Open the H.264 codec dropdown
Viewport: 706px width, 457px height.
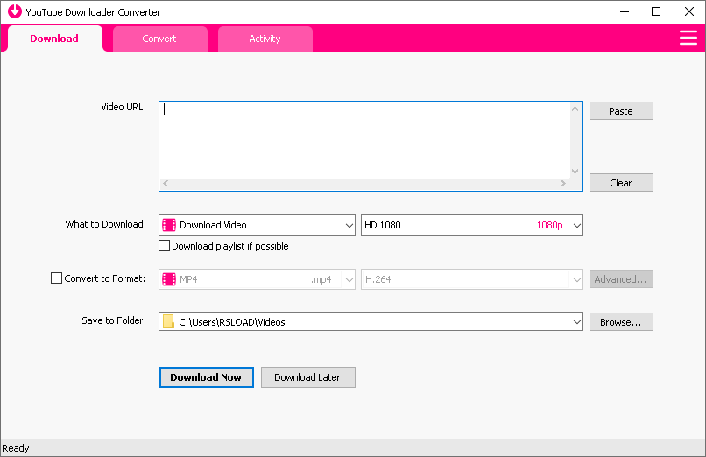[472, 279]
